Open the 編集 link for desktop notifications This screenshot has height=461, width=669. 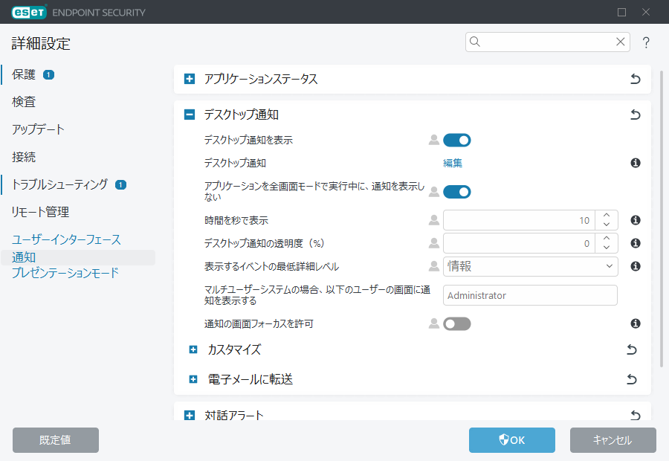(453, 163)
